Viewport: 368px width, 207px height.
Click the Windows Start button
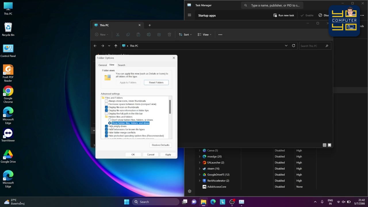point(126,202)
